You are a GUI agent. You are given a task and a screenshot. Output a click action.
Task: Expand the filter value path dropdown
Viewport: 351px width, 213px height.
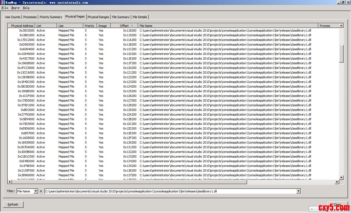point(298,191)
